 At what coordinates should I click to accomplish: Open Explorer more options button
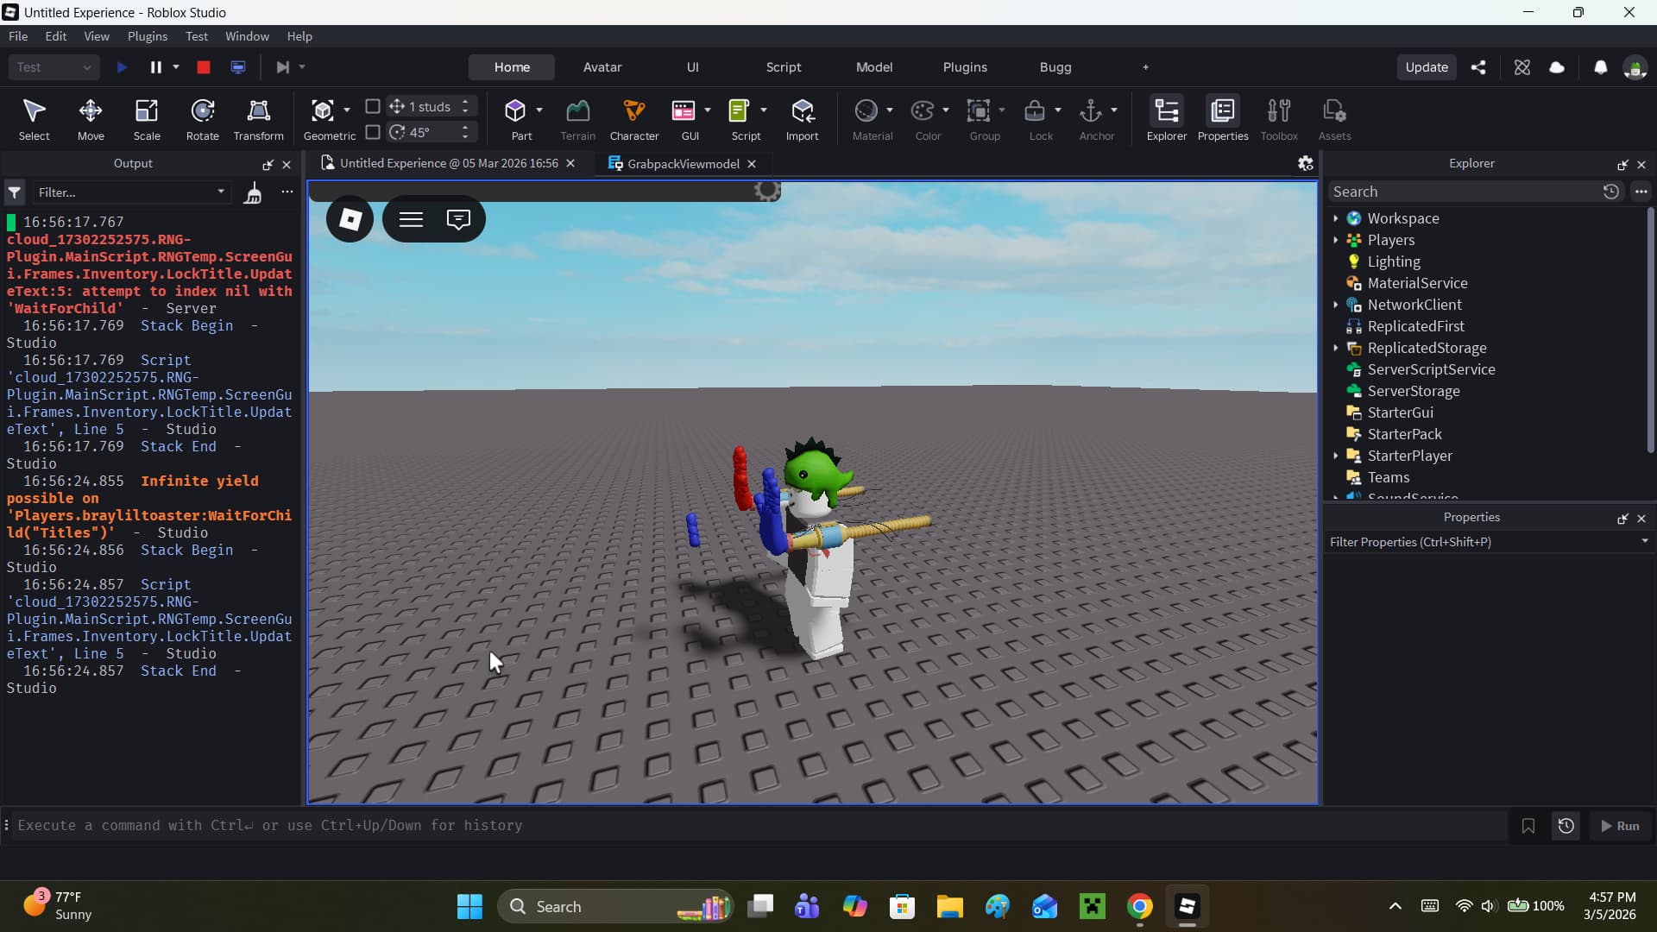(x=1641, y=192)
